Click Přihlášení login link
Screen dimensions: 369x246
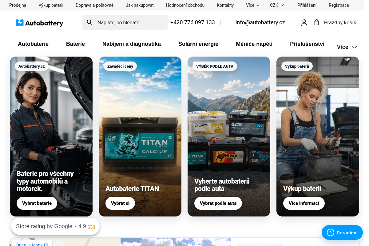pyautogui.click(x=307, y=5)
